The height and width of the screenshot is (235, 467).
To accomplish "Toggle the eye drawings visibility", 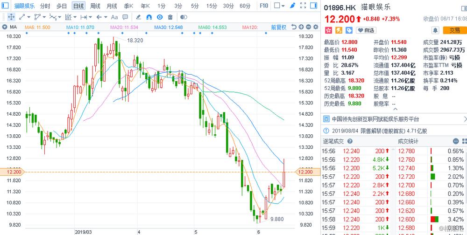I will [x=160, y=17].
